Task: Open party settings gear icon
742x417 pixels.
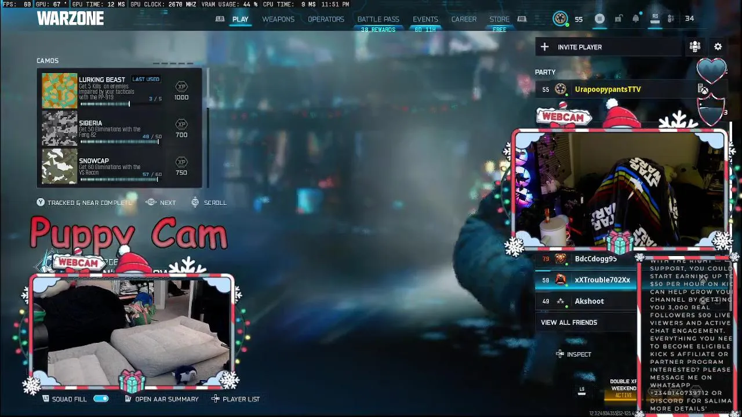Action: [718, 47]
